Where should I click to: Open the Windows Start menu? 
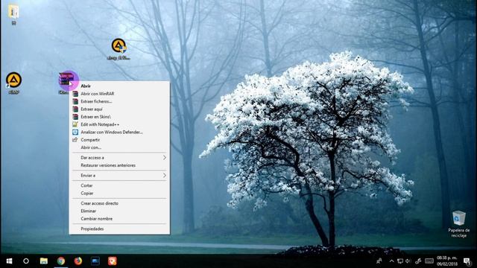9,261
